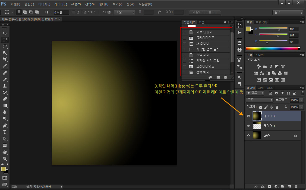Hide the 레이어 2 layer
Viewport: 306px width, 190px height.
248,116
